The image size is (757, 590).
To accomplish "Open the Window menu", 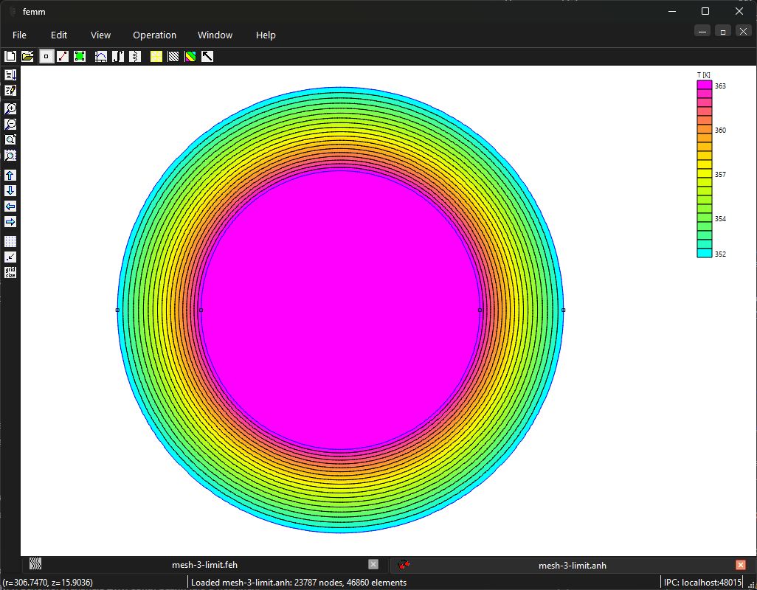I will click(215, 35).
